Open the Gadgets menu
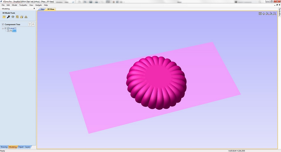Screen dimensions: 281x152 click(39, 5)
